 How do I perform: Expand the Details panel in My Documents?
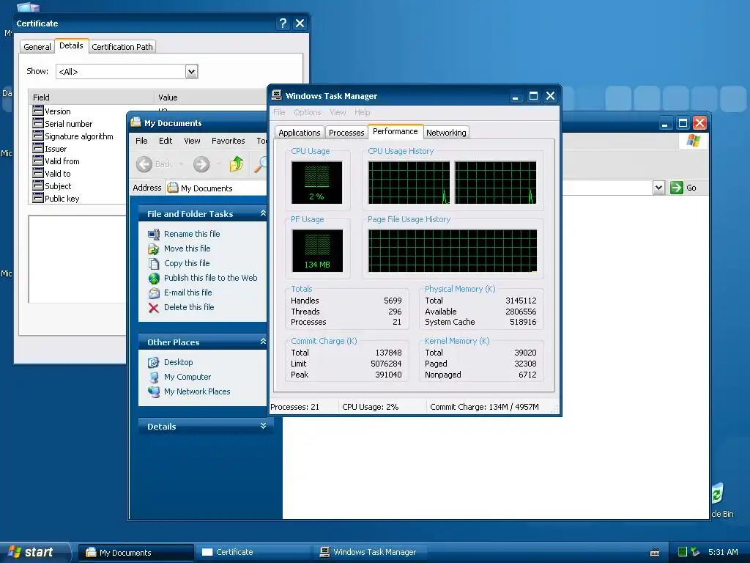263,426
